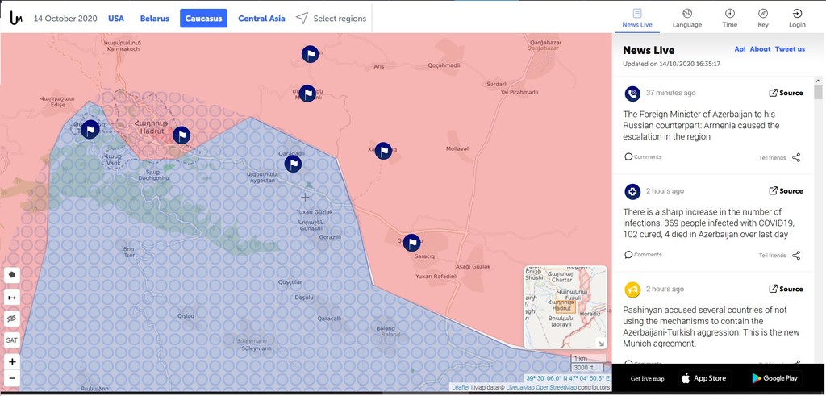Viewport: 826px width, 396px height.
Task: Open Source of COVID19 infections news item
Action: pos(786,190)
